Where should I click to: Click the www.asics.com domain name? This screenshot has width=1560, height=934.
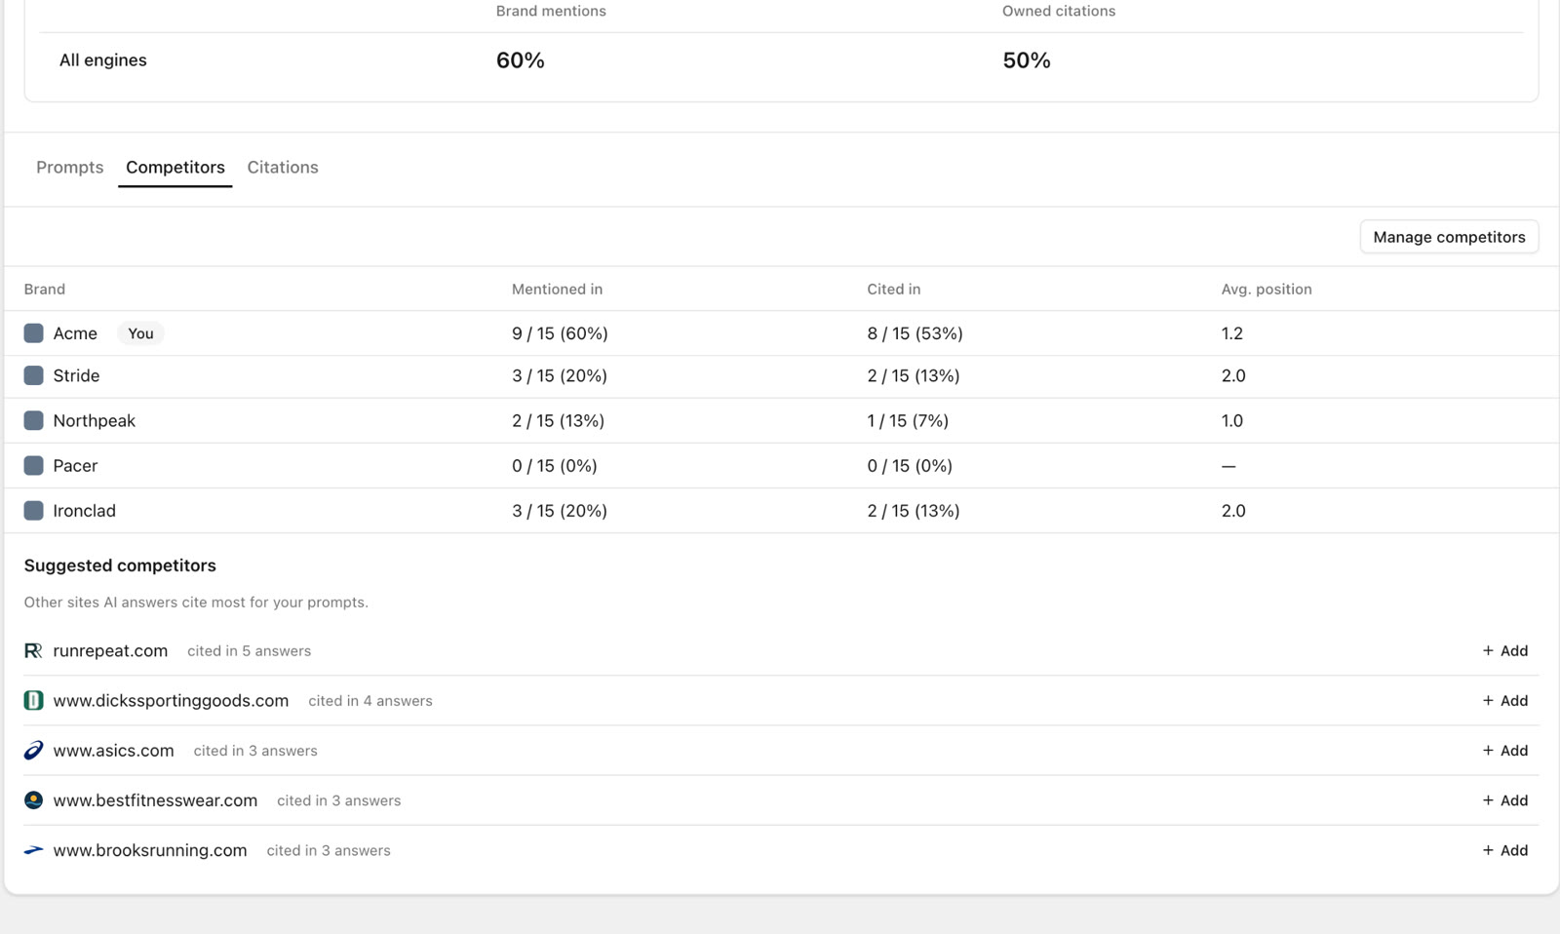coord(113,750)
